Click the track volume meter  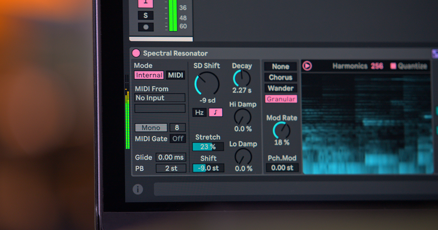(173, 16)
